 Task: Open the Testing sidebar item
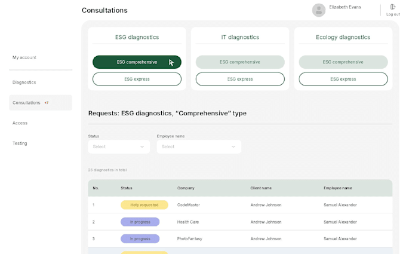tap(20, 143)
